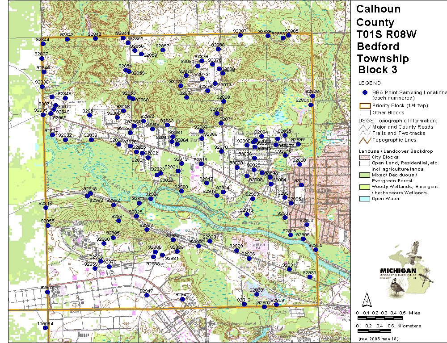Select the City Blocks legend swatch

point(364,157)
